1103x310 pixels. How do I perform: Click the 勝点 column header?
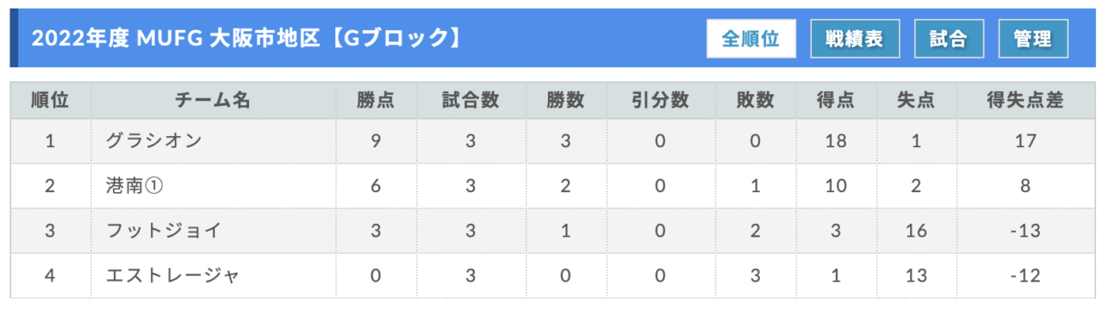376,100
